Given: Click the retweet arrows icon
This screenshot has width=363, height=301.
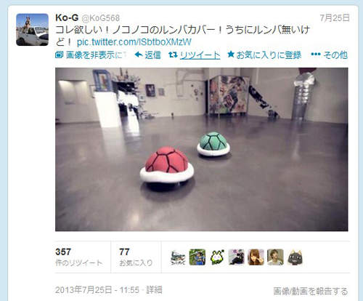Looking at the screenshot, I should coord(173,55).
